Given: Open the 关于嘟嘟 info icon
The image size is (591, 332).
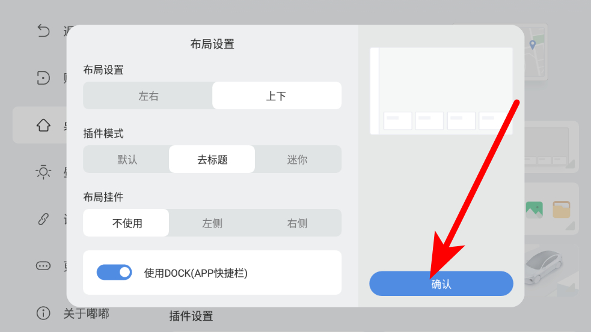Looking at the screenshot, I should pos(43,313).
